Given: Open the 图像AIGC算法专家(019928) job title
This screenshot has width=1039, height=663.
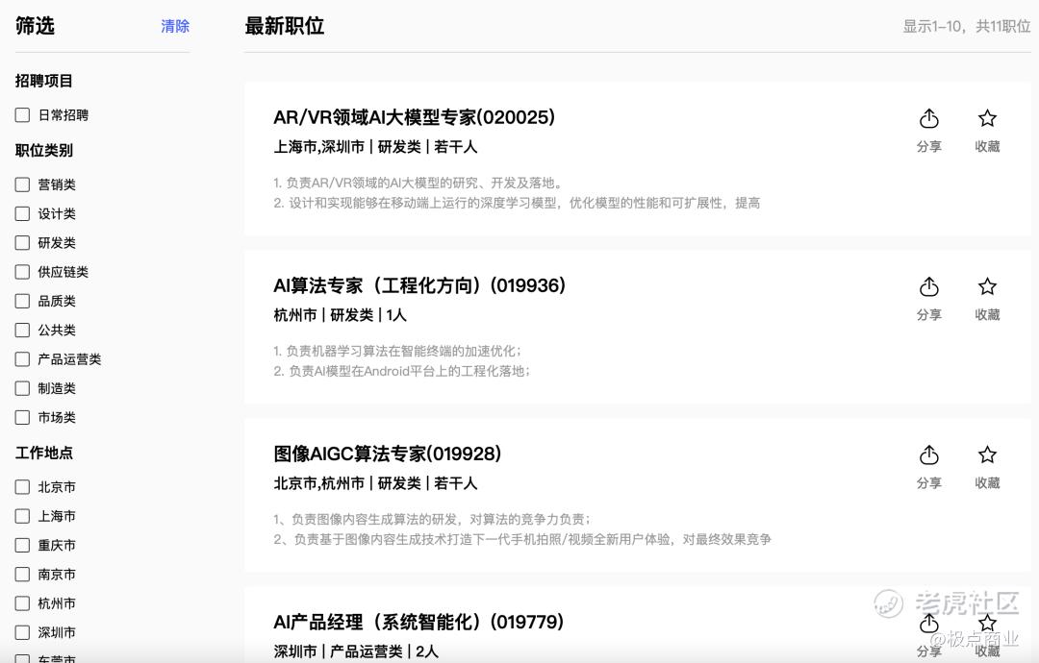Looking at the screenshot, I should [x=387, y=454].
